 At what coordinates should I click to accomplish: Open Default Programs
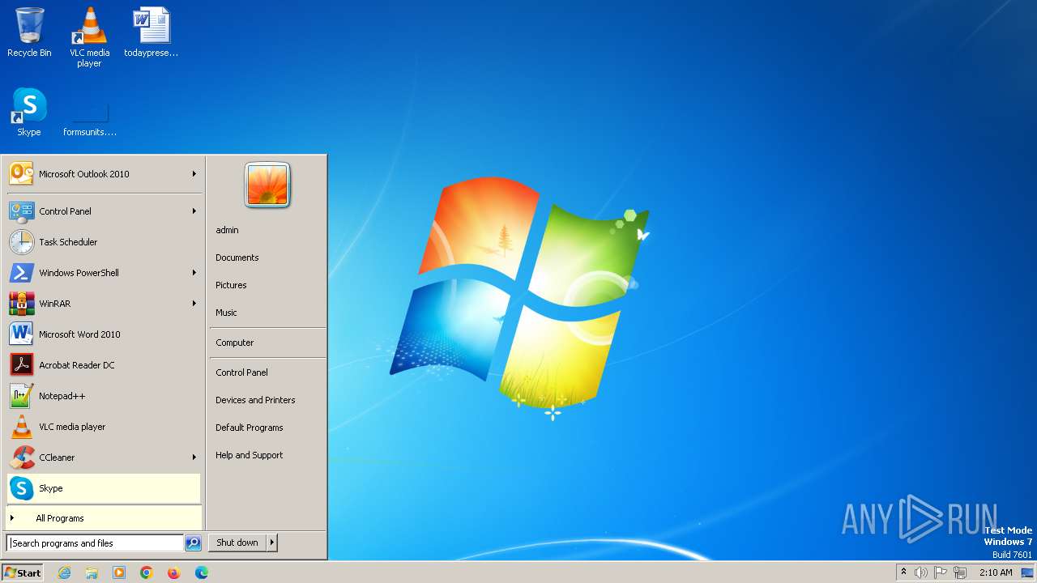pos(250,428)
